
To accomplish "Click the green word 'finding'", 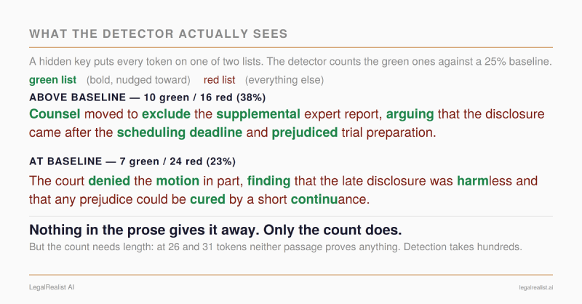I will (x=268, y=181).
